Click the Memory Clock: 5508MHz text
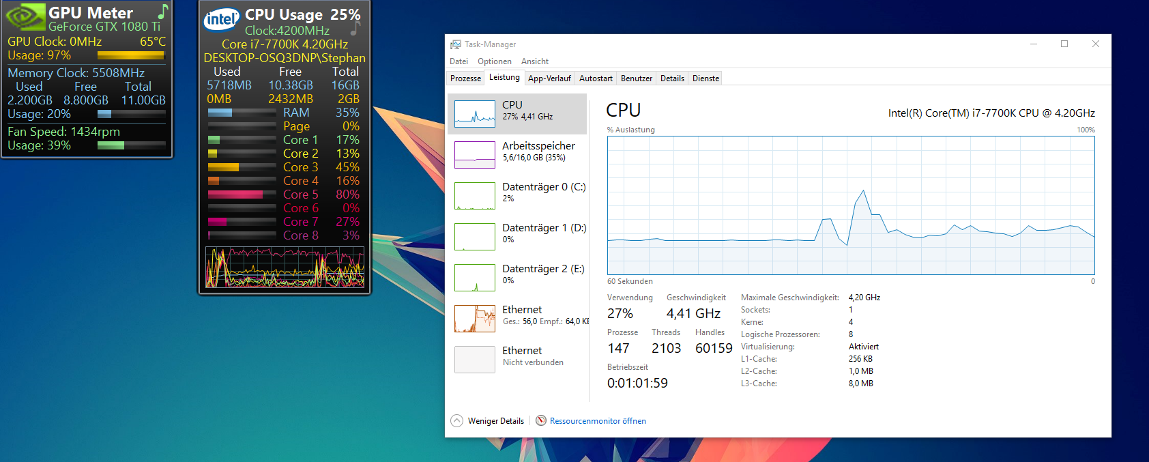The height and width of the screenshot is (462, 1149). pyautogui.click(x=76, y=73)
